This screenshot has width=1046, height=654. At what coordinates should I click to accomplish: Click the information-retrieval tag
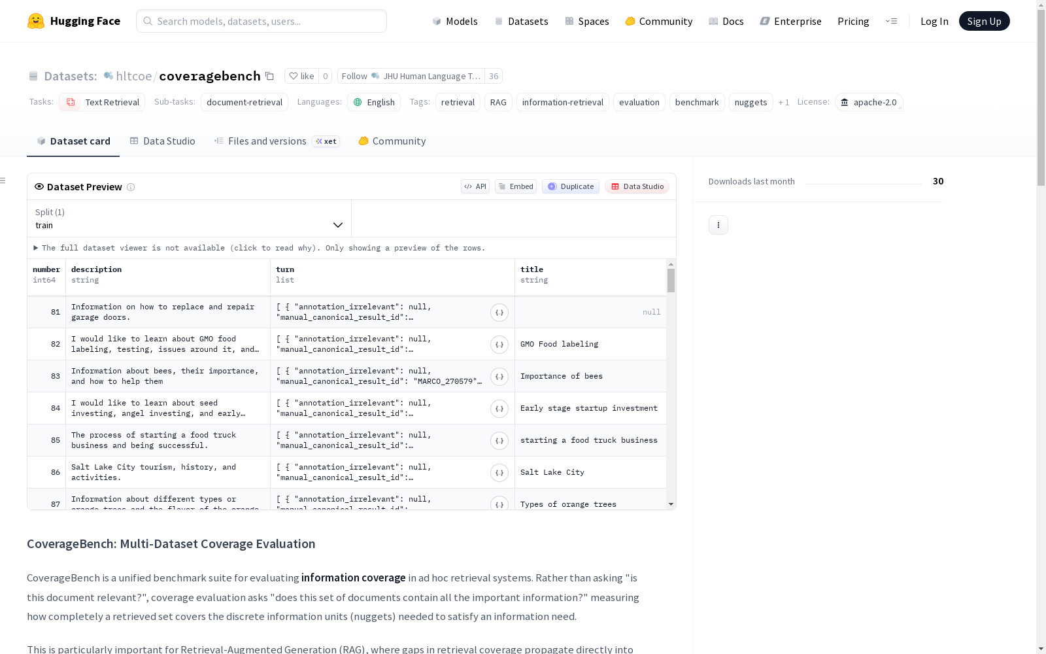(x=563, y=102)
